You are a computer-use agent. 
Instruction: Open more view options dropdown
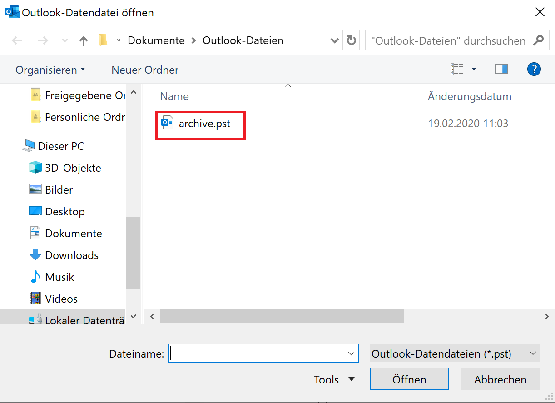474,69
